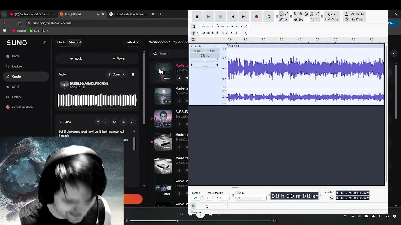Close the Audio 1 track

click(x=192, y=47)
